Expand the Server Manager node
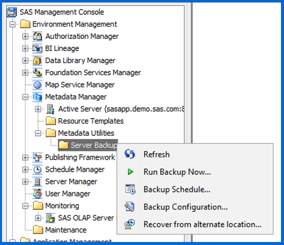The image size is (284, 245). [25, 182]
